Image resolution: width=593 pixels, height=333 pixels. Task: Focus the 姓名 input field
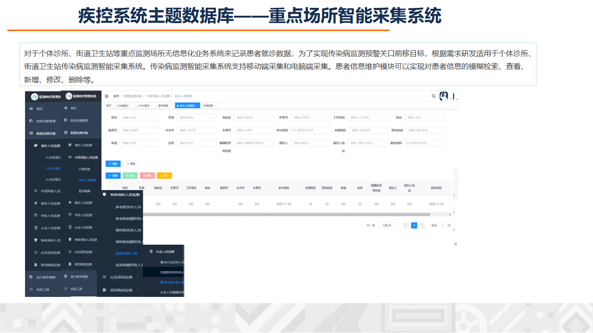[x=139, y=117]
